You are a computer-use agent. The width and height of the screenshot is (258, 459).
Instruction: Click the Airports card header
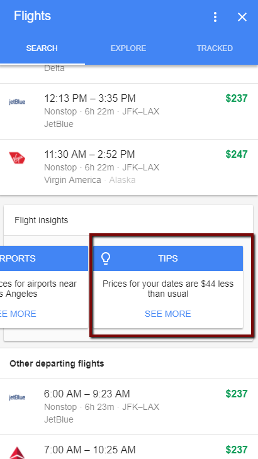(44, 258)
